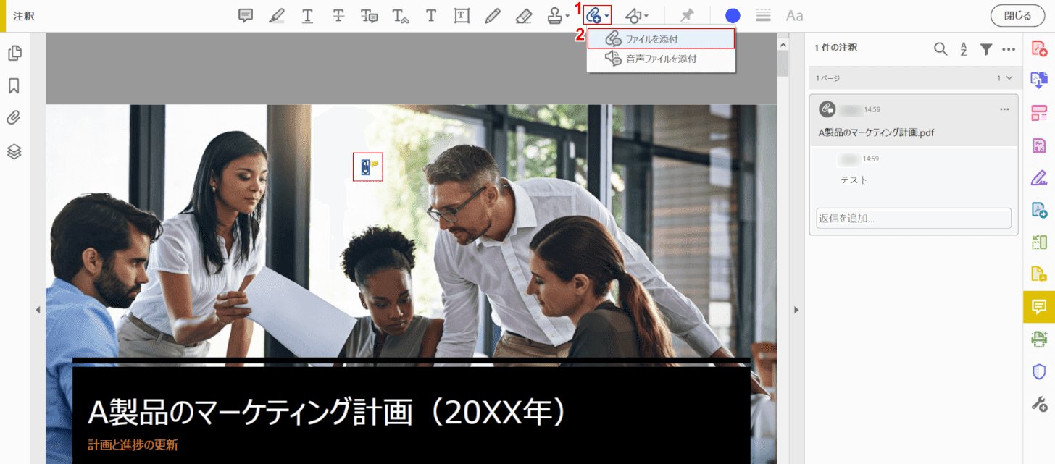
Task: Open the line thickness options
Action: 763,16
